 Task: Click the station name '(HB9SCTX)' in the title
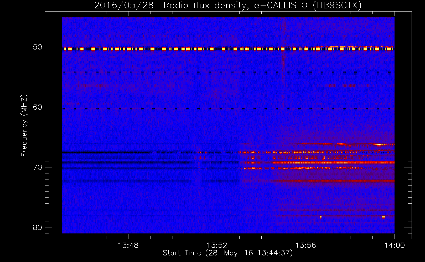pos(337,5)
